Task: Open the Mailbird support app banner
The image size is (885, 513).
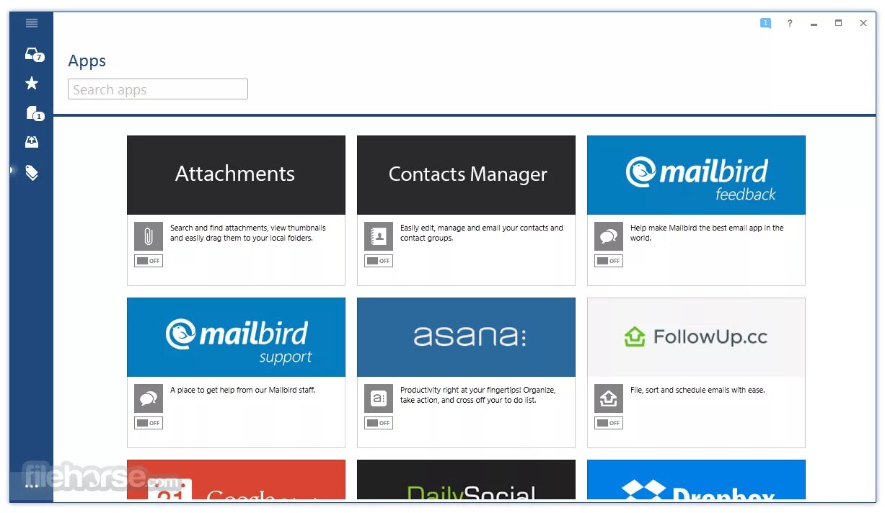Action: [x=236, y=337]
